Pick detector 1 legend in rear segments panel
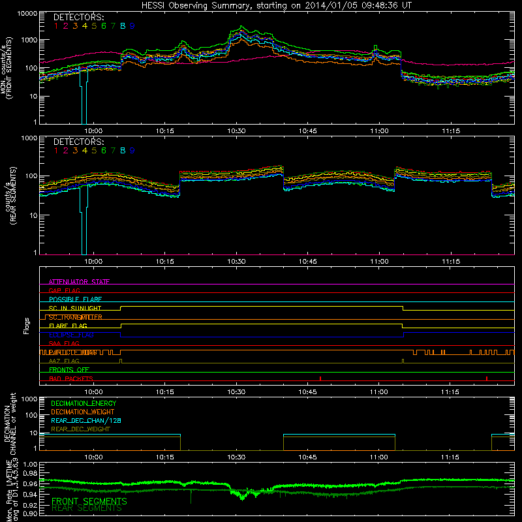This screenshot has height=522, width=522. coord(56,151)
